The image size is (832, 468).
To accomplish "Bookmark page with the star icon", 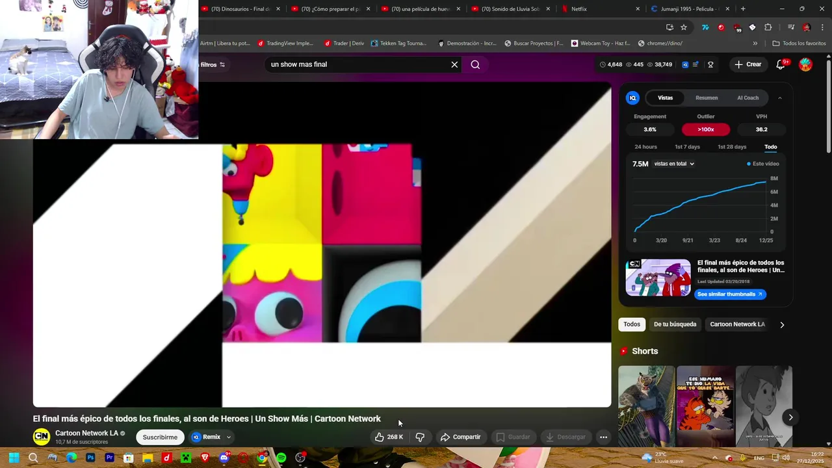I will pyautogui.click(x=684, y=27).
